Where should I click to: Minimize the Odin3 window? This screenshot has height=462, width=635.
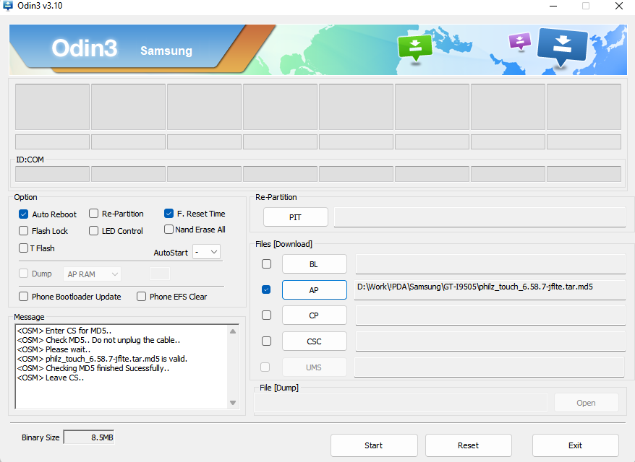(553, 6)
